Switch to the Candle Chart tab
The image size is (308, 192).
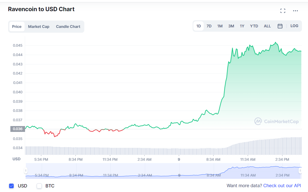[x=68, y=27]
